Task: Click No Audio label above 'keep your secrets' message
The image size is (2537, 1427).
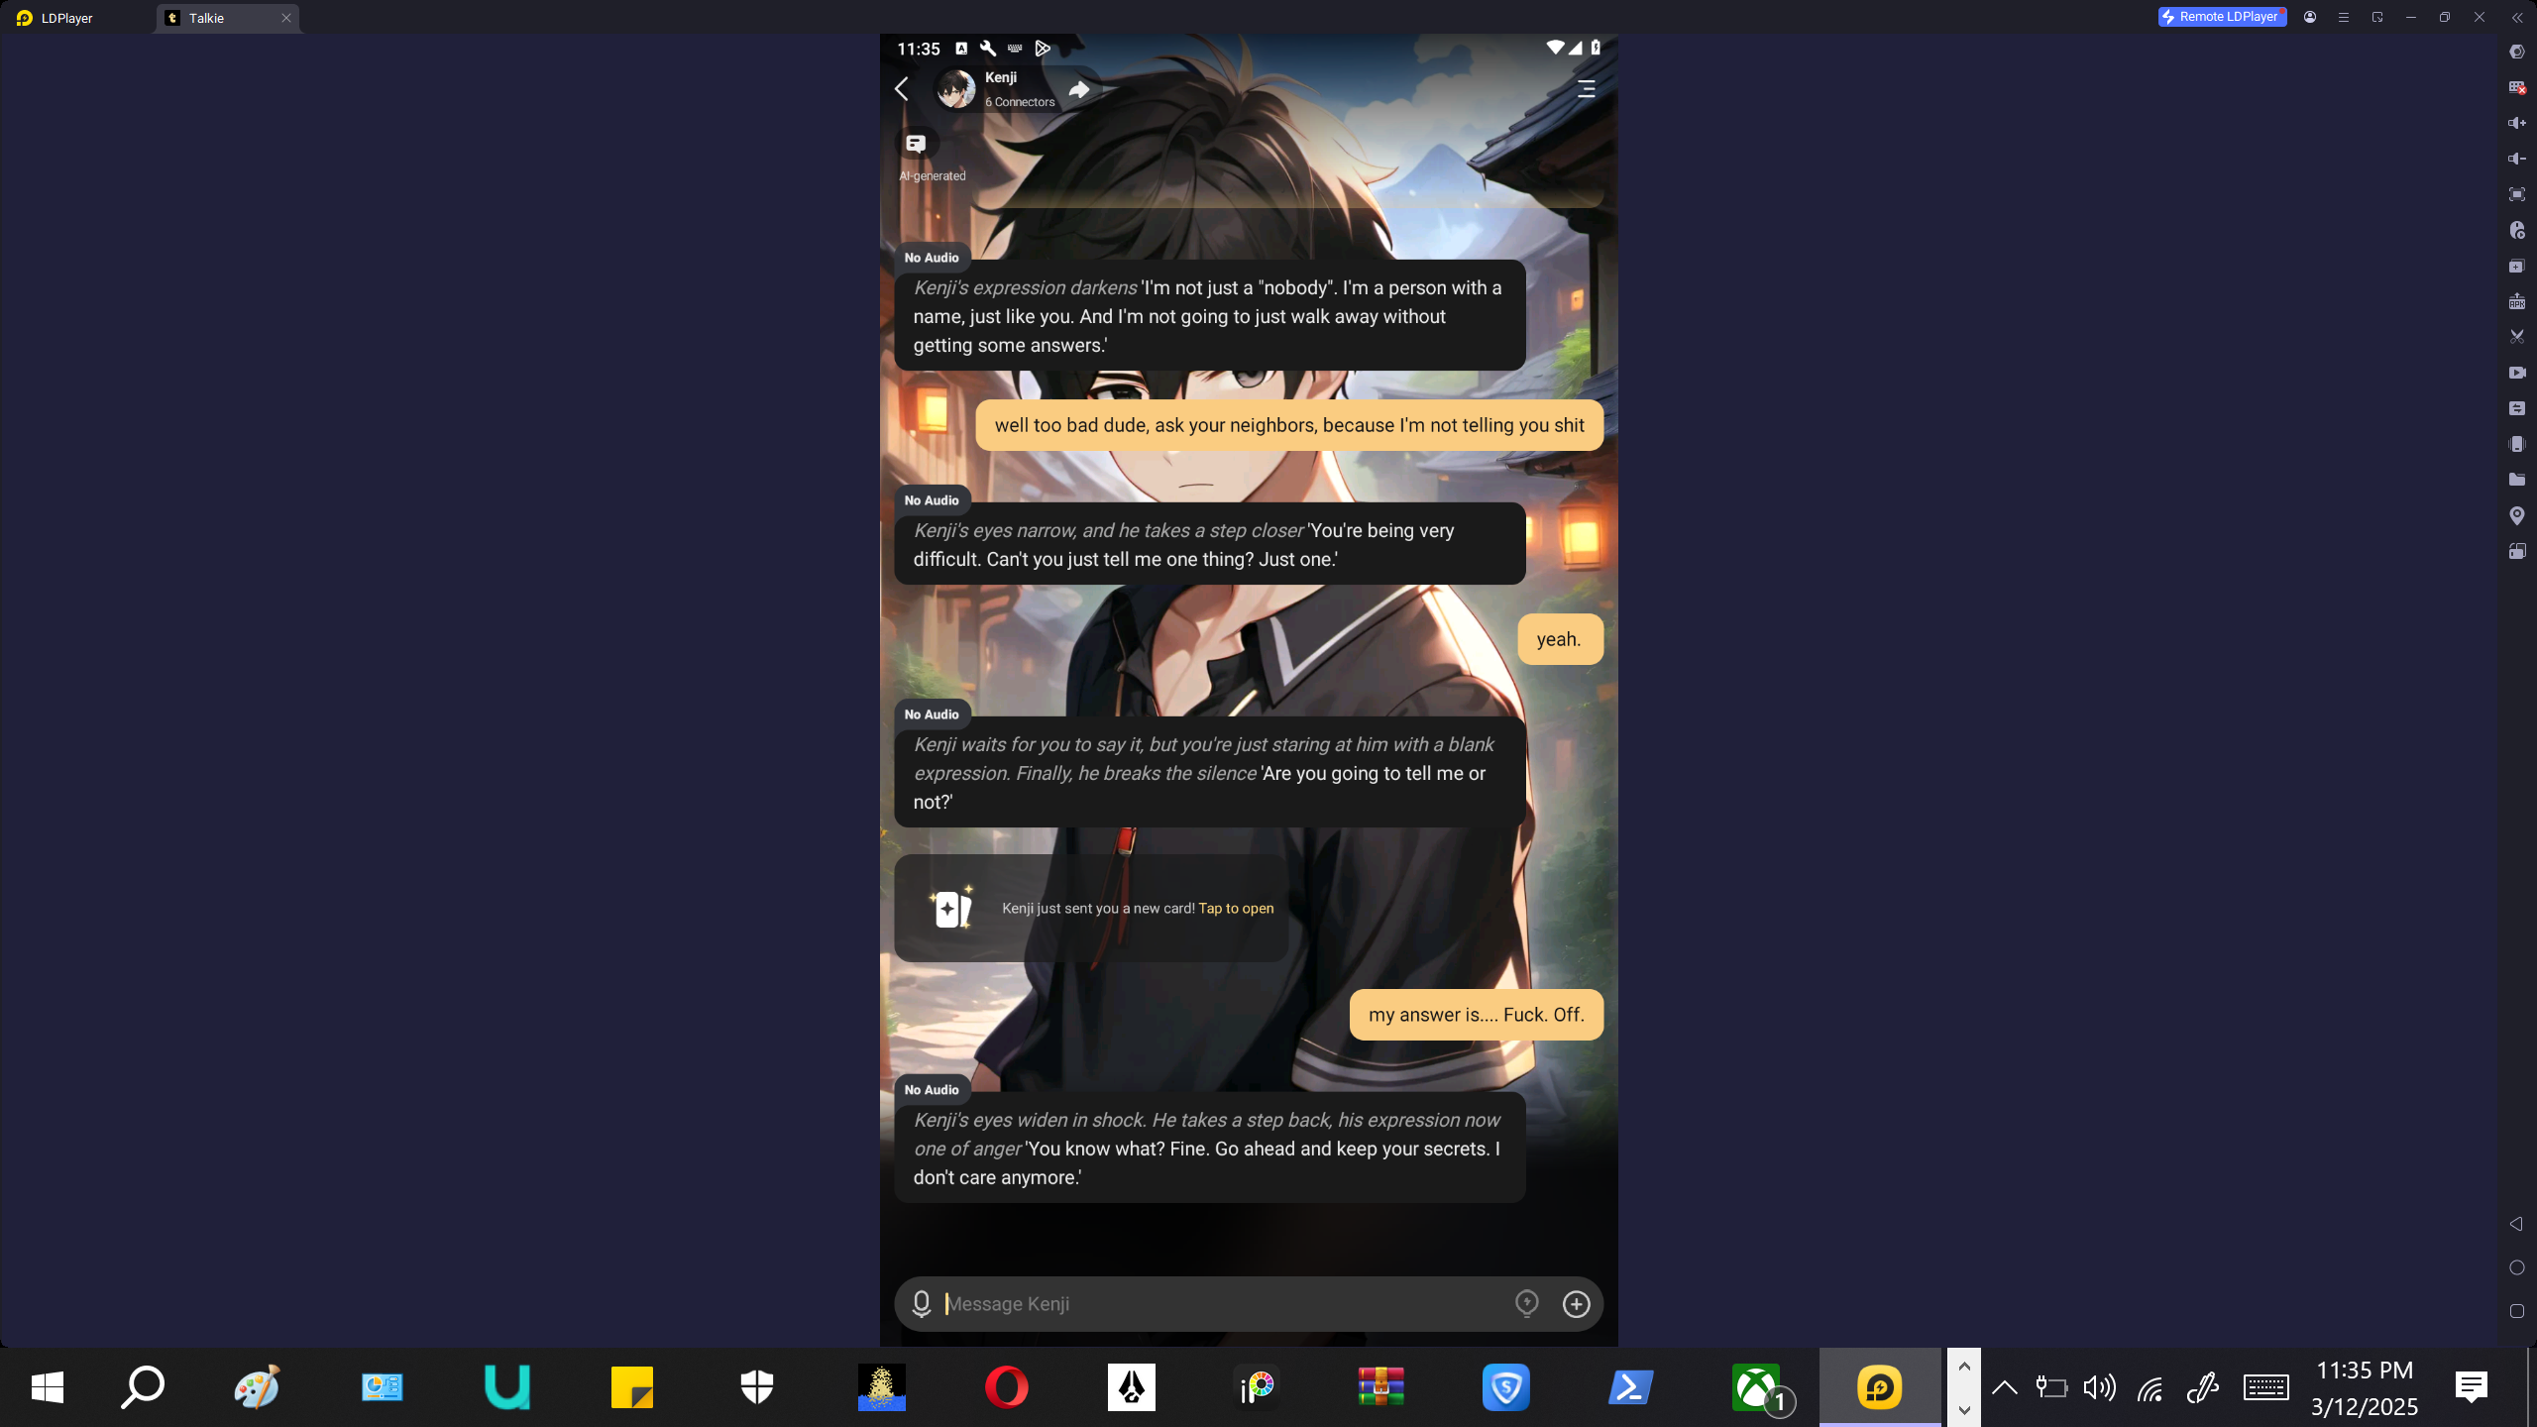Action: (932, 1090)
